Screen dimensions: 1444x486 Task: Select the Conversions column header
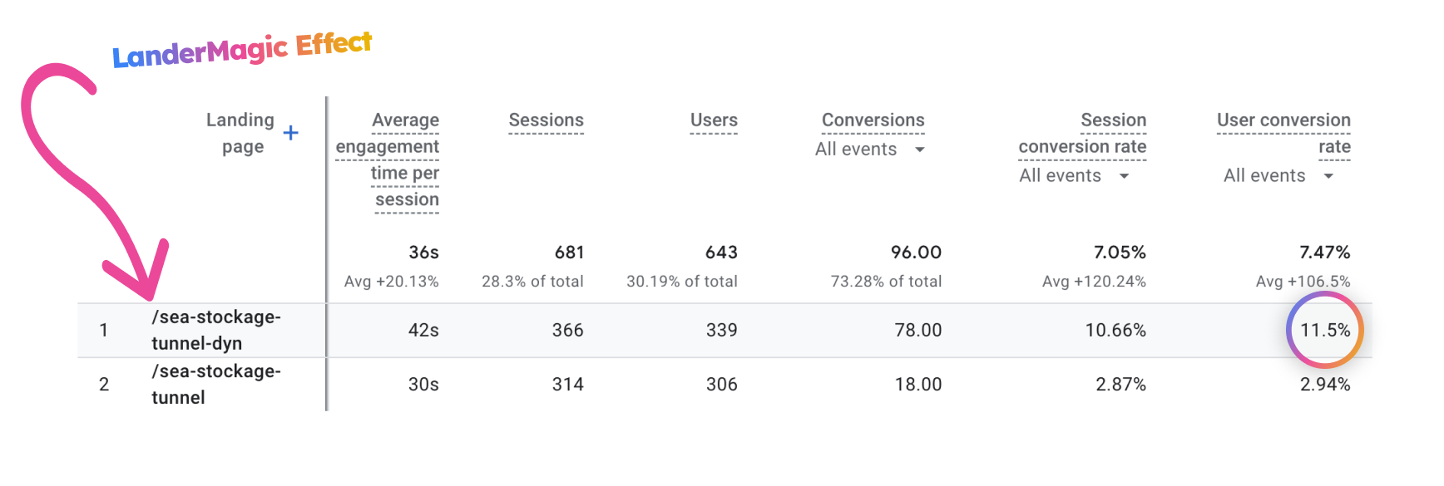point(873,120)
